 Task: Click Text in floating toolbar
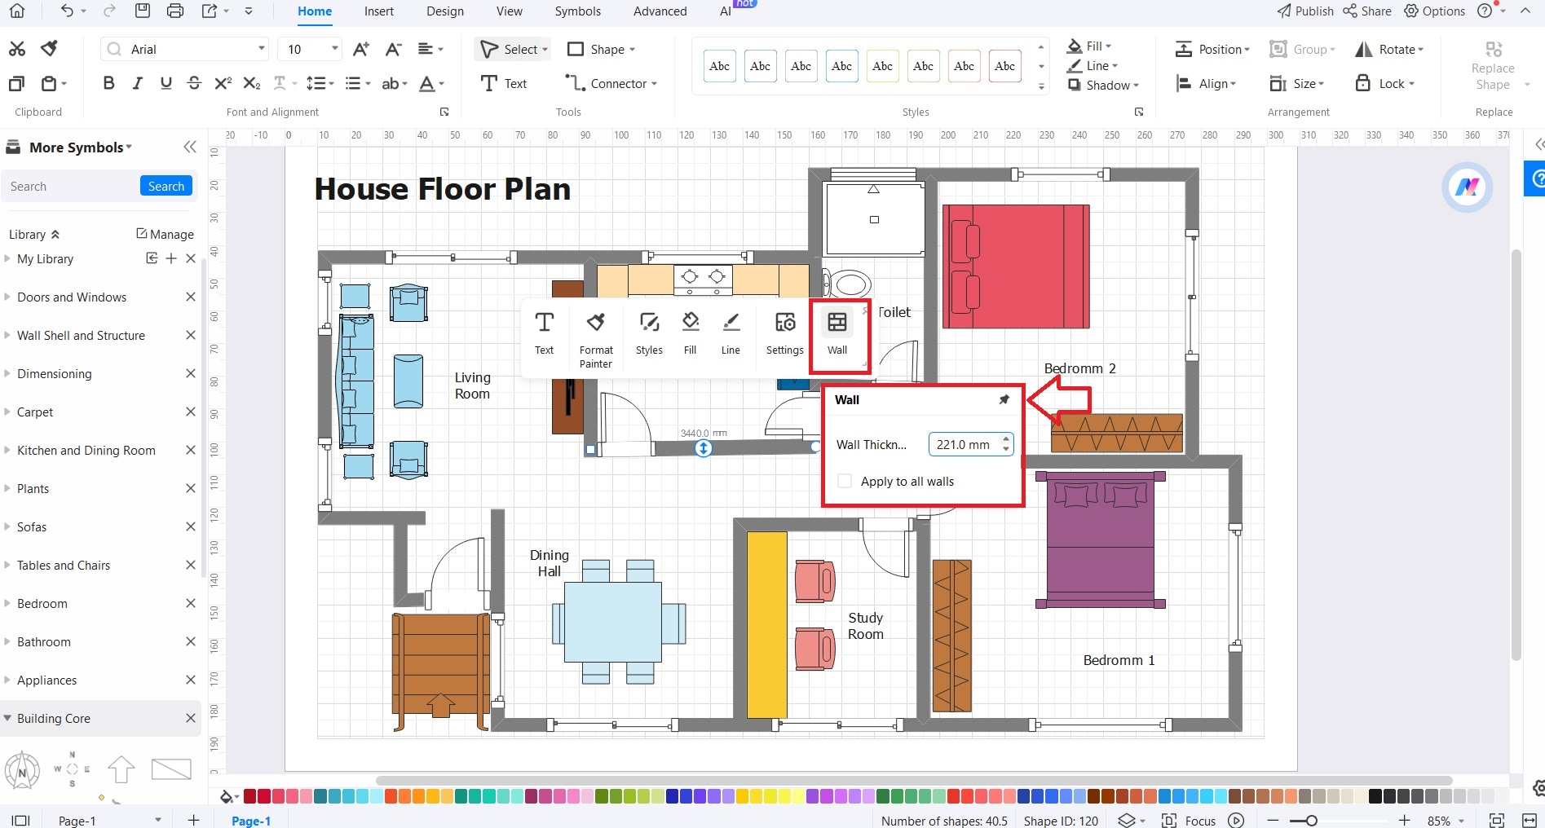click(x=544, y=334)
